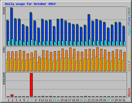The height and width of the screenshot is (103, 132).
Task: Click day label 5 on x-axis
Action: click(x=24, y=100)
